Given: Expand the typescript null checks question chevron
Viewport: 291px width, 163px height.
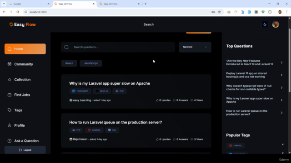Looking at the screenshot, I should point(281,87).
